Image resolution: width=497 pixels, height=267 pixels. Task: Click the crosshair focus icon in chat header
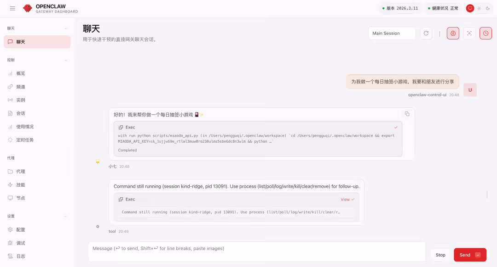[x=469, y=33]
